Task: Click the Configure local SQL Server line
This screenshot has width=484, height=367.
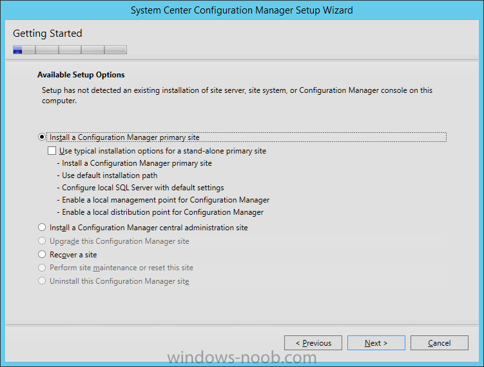Action: click(x=140, y=188)
